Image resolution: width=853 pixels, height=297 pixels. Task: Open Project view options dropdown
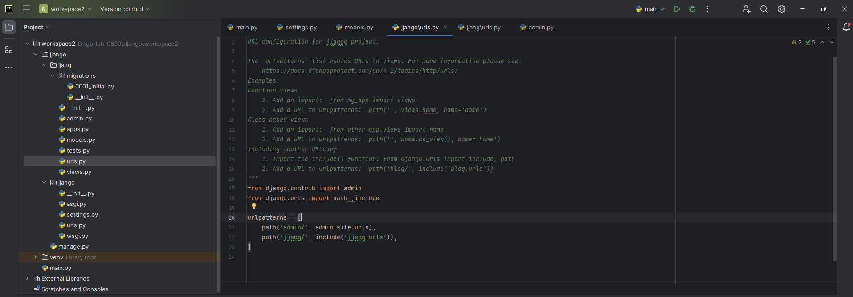[x=37, y=27]
